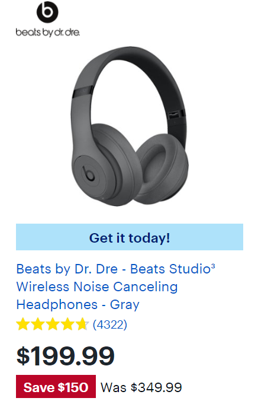The height and width of the screenshot is (401, 258).
Task: Click the 'beats by dr. dre' wordmark
Action: point(48,33)
